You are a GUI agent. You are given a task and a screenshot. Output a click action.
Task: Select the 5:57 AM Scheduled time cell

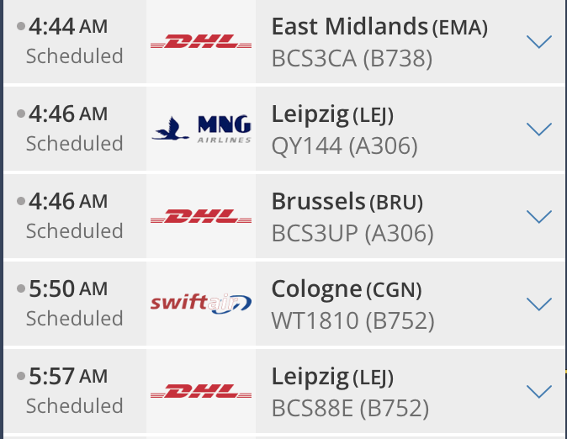74,391
